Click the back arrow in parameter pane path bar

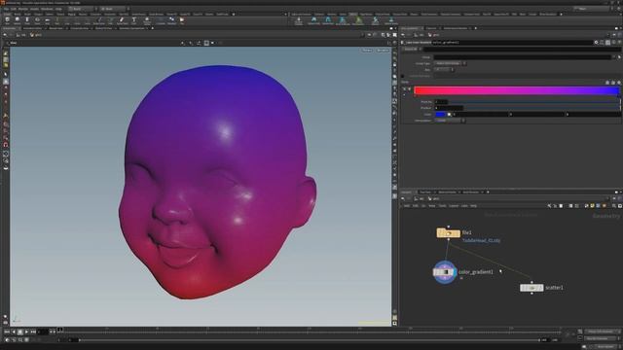pos(403,35)
